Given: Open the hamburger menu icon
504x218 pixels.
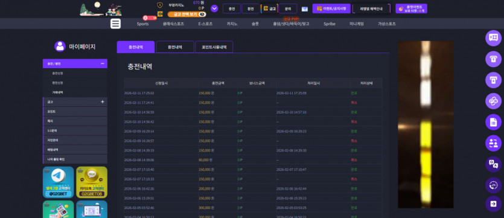Looking at the screenshot, I should pyautogui.click(x=115, y=24).
